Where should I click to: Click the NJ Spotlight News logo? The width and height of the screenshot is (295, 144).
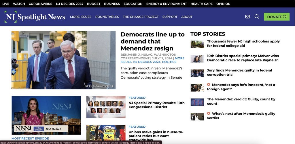coord(35,17)
